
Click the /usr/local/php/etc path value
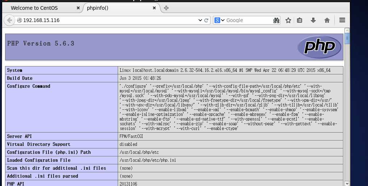pyautogui.click(x=139, y=152)
